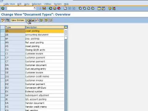Click the Select Block icon
148x111 pixels.
click(x=46, y=20)
